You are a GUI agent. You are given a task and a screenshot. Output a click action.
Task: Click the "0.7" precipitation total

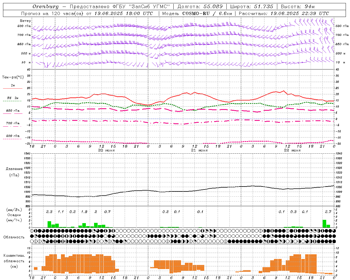coord(107,212)
